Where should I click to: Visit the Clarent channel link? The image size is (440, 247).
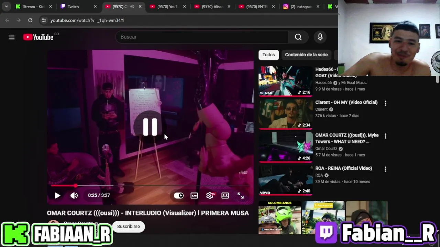(321, 109)
